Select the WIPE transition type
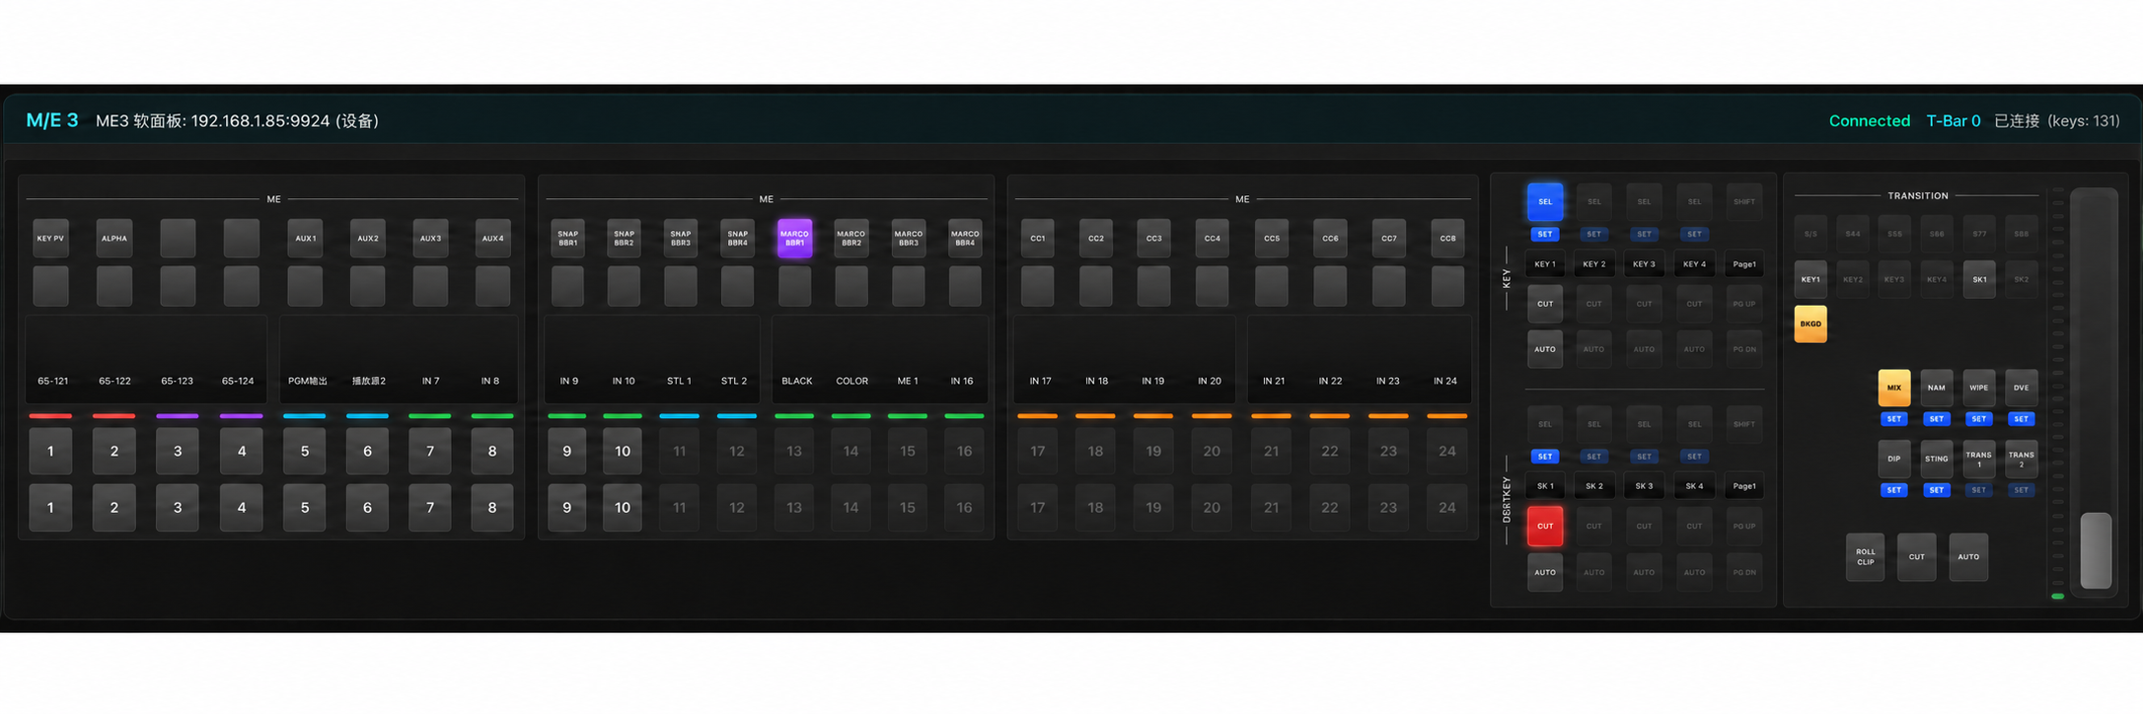Image resolution: width=2143 pixels, height=714 pixels. 1979,388
